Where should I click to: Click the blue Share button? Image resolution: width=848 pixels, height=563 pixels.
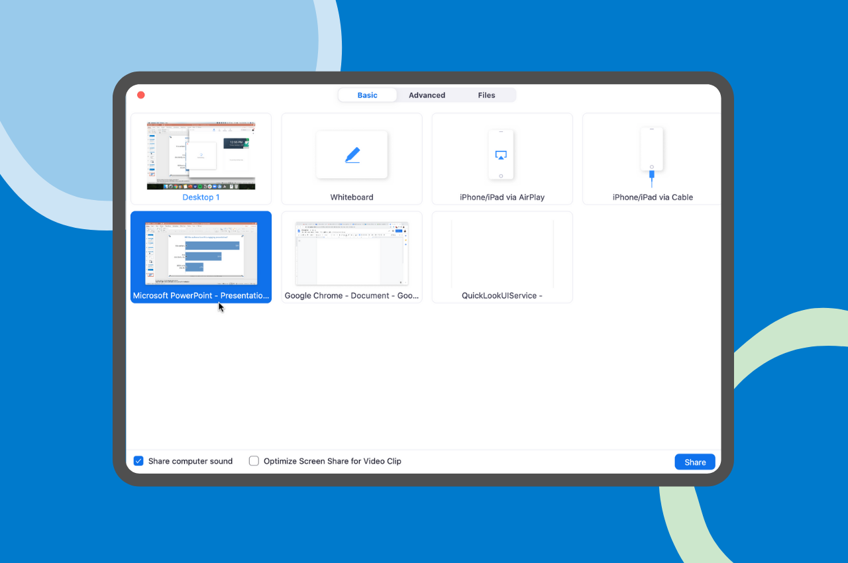tap(695, 462)
